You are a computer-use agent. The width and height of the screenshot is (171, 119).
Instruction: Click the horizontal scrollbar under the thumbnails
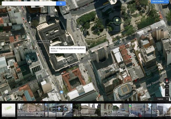coord(36,118)
